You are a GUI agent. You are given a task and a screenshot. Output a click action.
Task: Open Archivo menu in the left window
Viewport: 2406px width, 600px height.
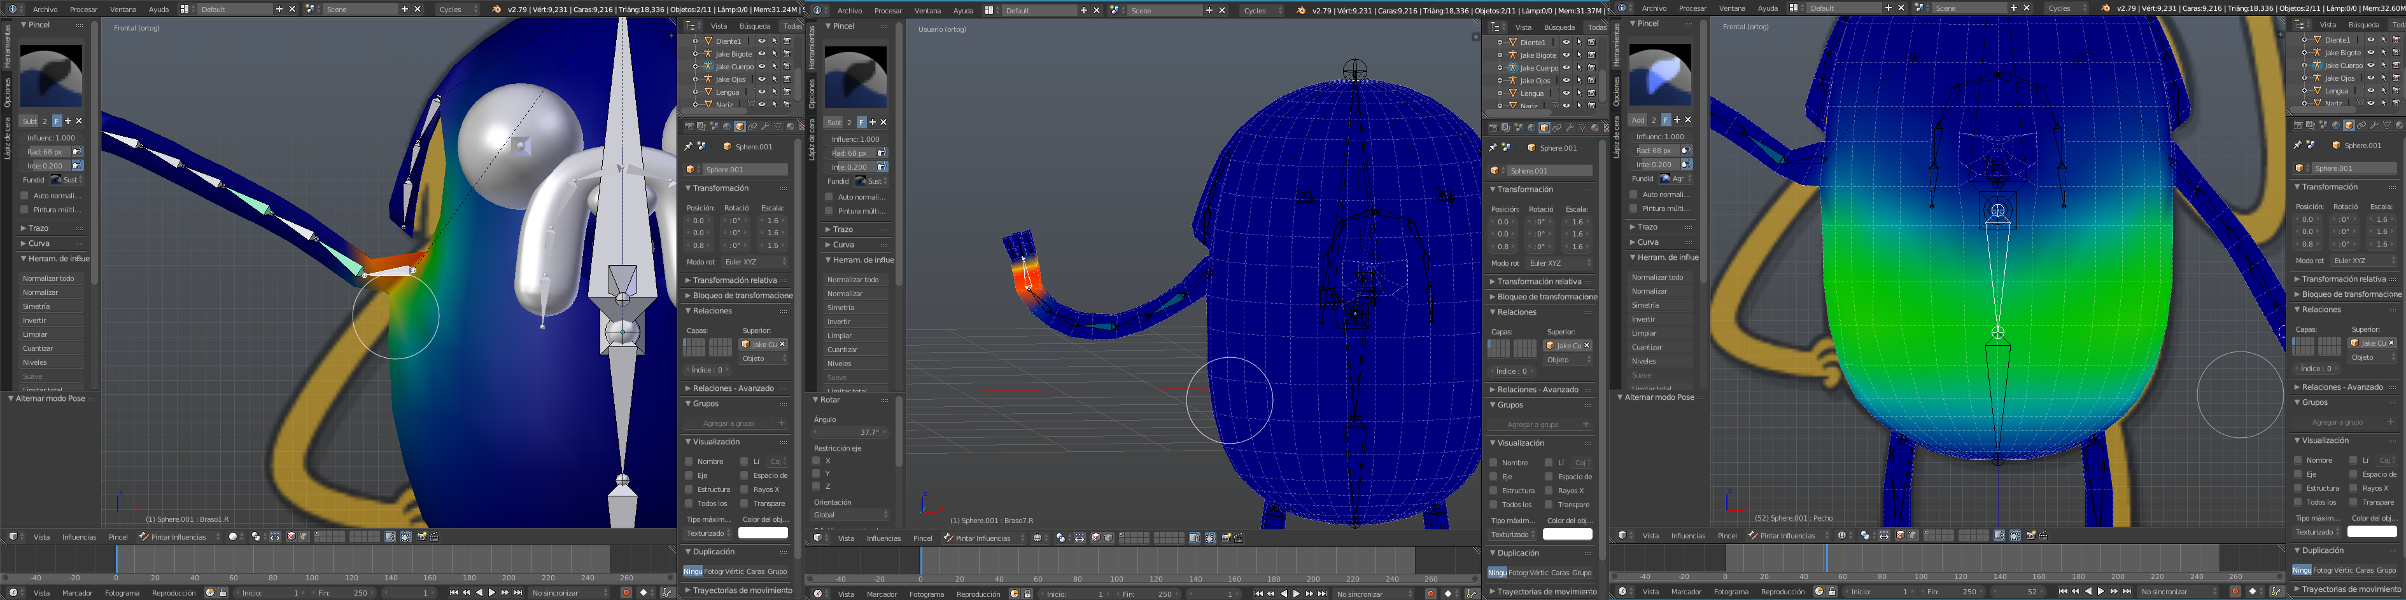click(45, 10)
